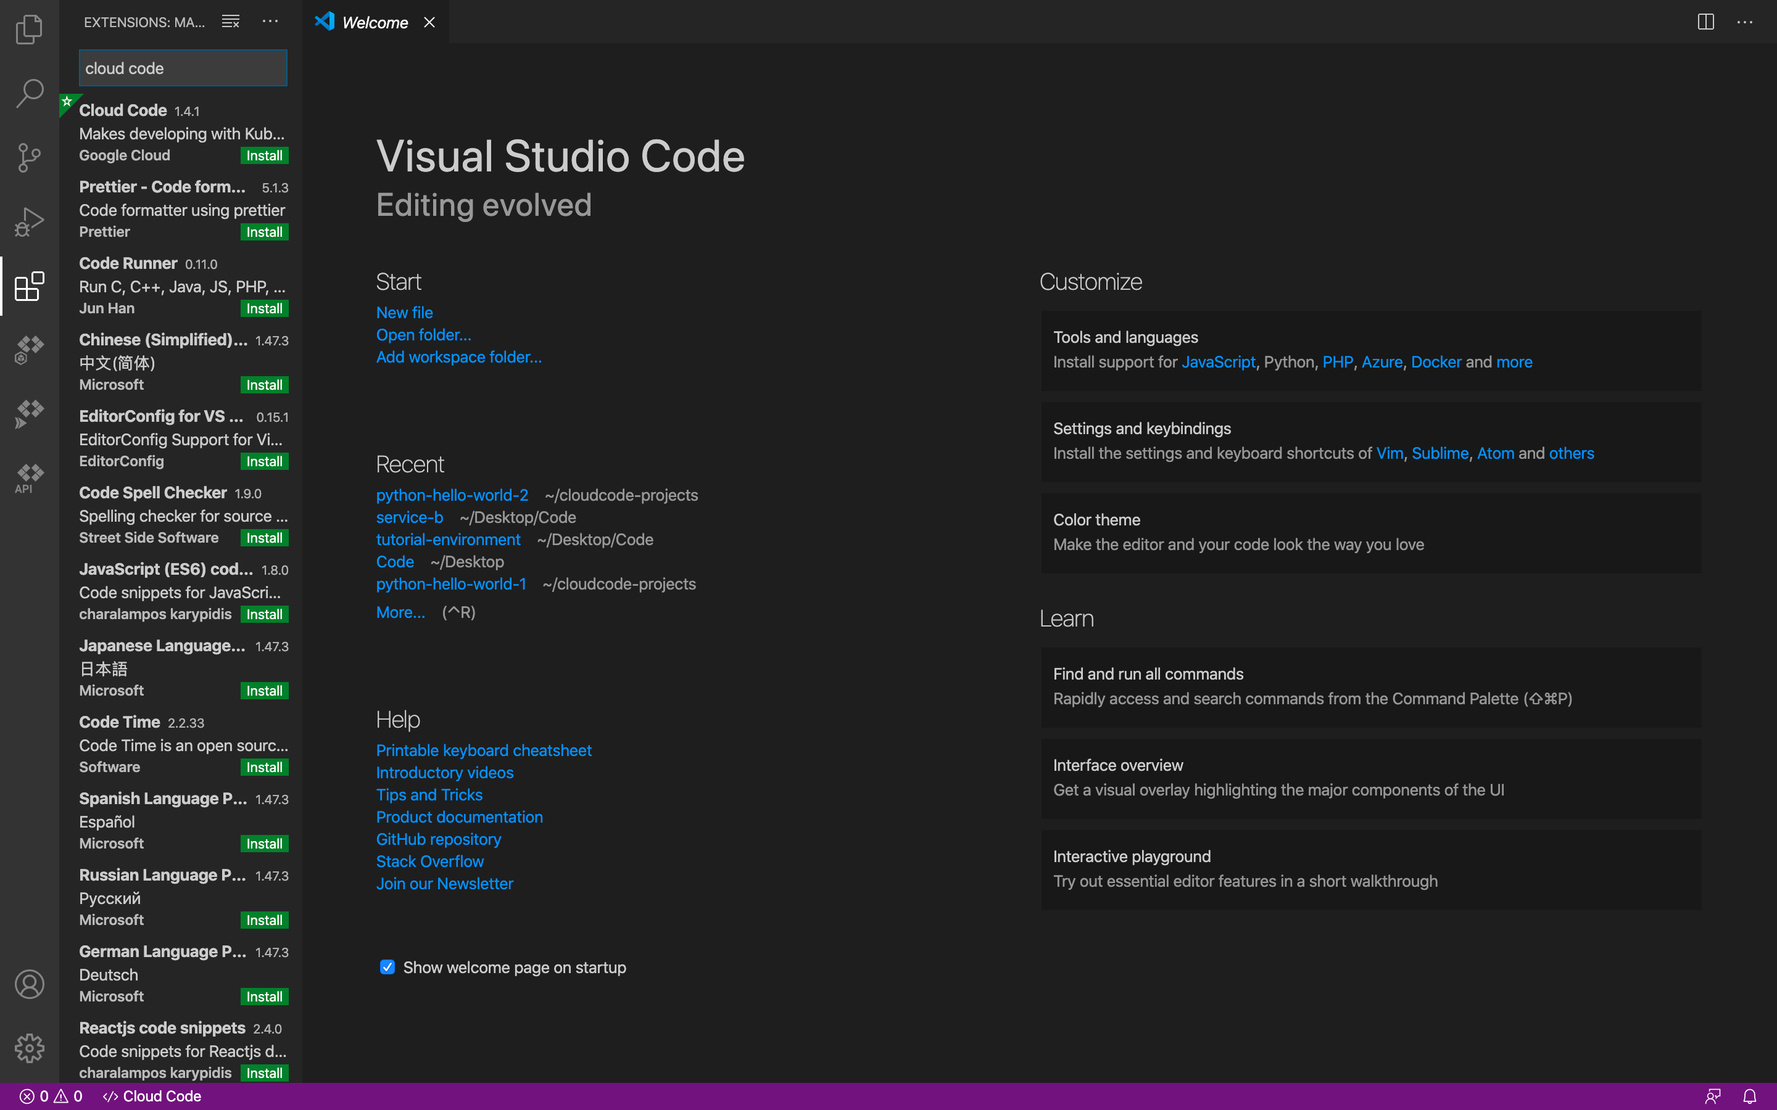Open GitHub repository link
This screenshot has width=1777, height=1110.
click(x=438, y=839)
